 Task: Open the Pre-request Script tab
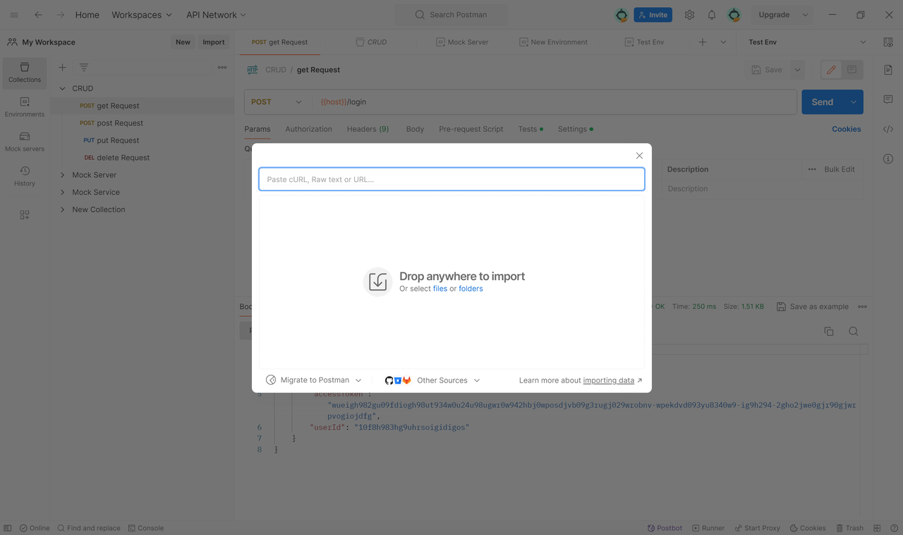click(471, 129)
